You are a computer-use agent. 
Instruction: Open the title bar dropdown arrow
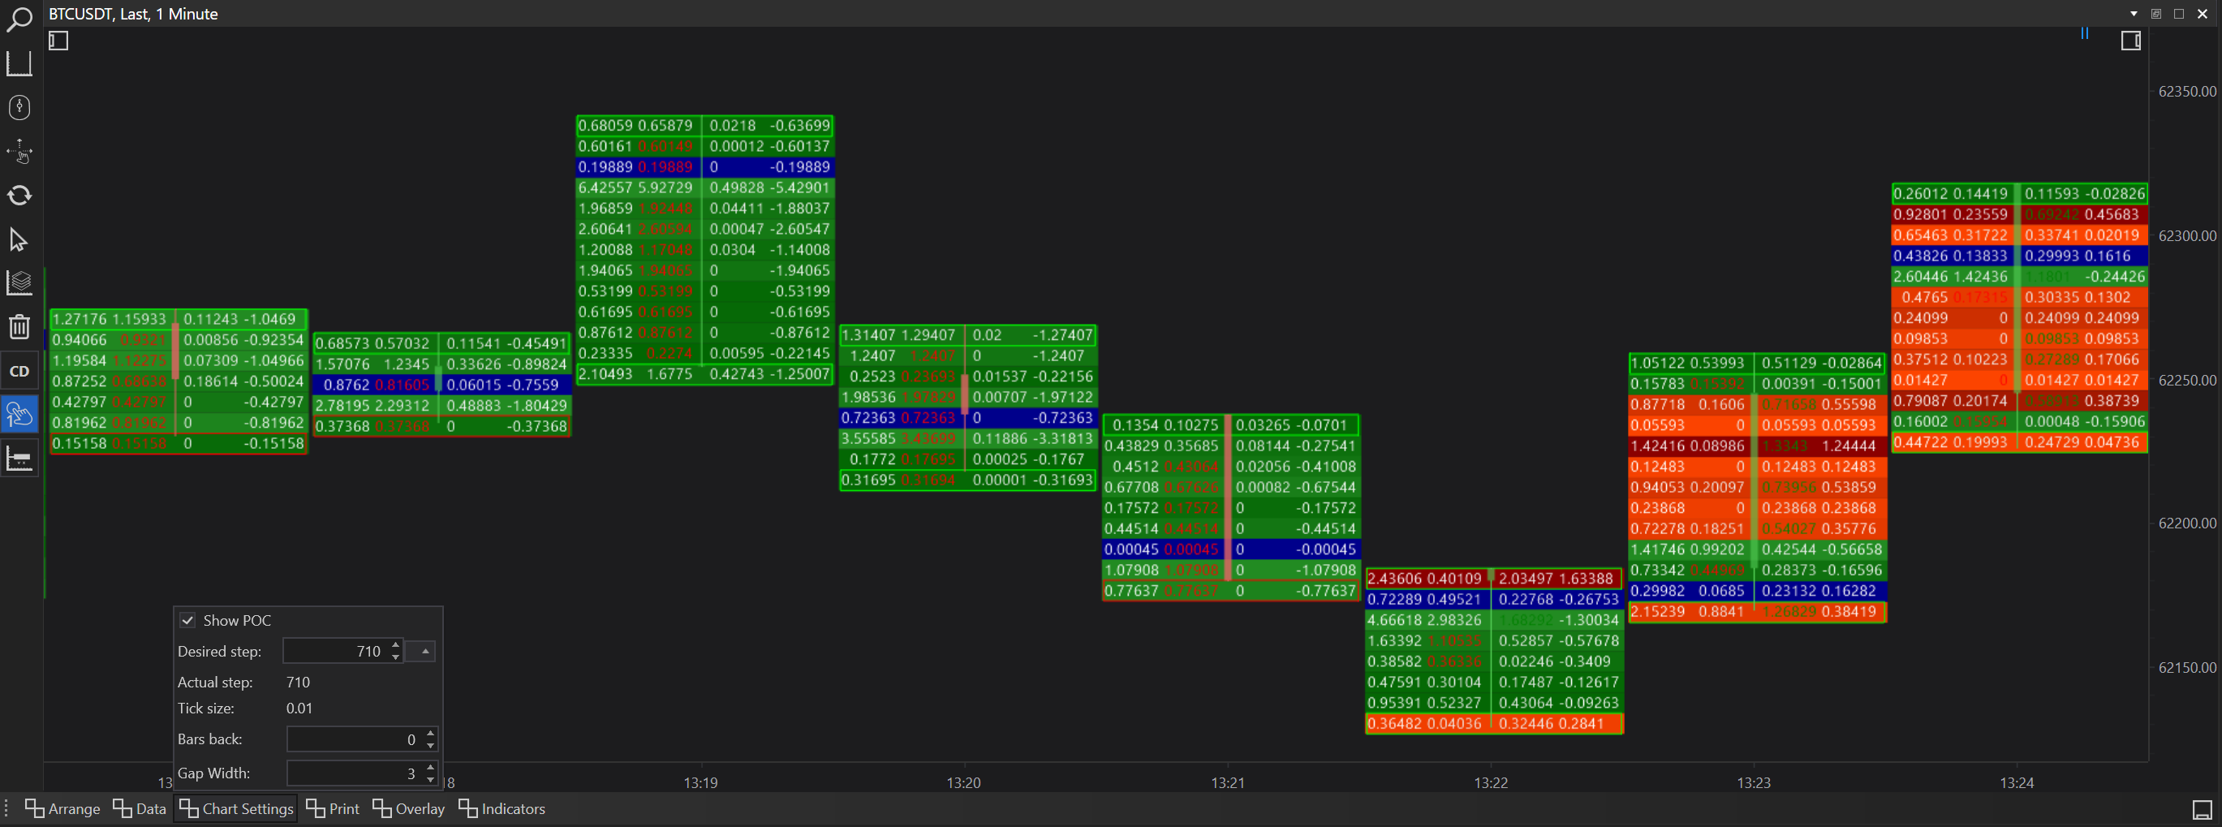pos(2134,14)
